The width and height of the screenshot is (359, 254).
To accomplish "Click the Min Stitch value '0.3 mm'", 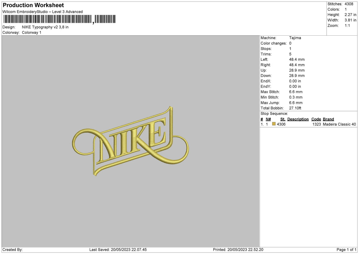I will pos(296,97).
